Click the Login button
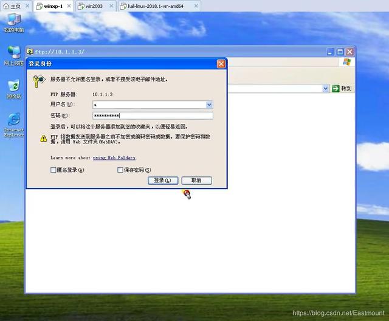 (163, 181)
